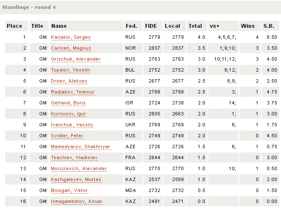Viewport: 281px width, 208px height.
Task: Open Svidler, Peter player link
Action: click(x=67, y=136)
